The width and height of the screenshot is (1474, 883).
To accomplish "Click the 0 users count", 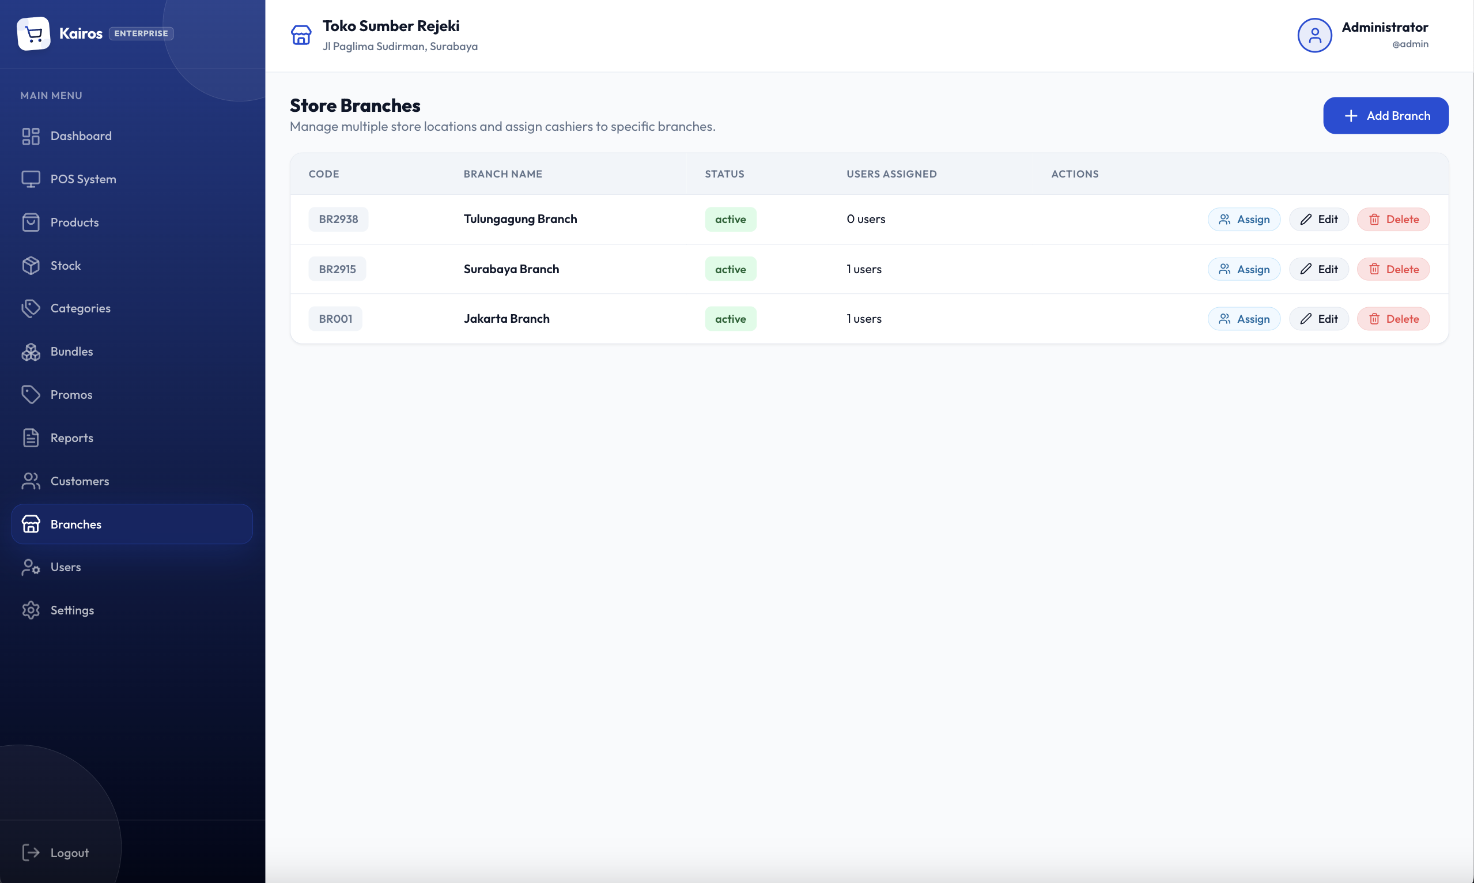I will [866, 220].
